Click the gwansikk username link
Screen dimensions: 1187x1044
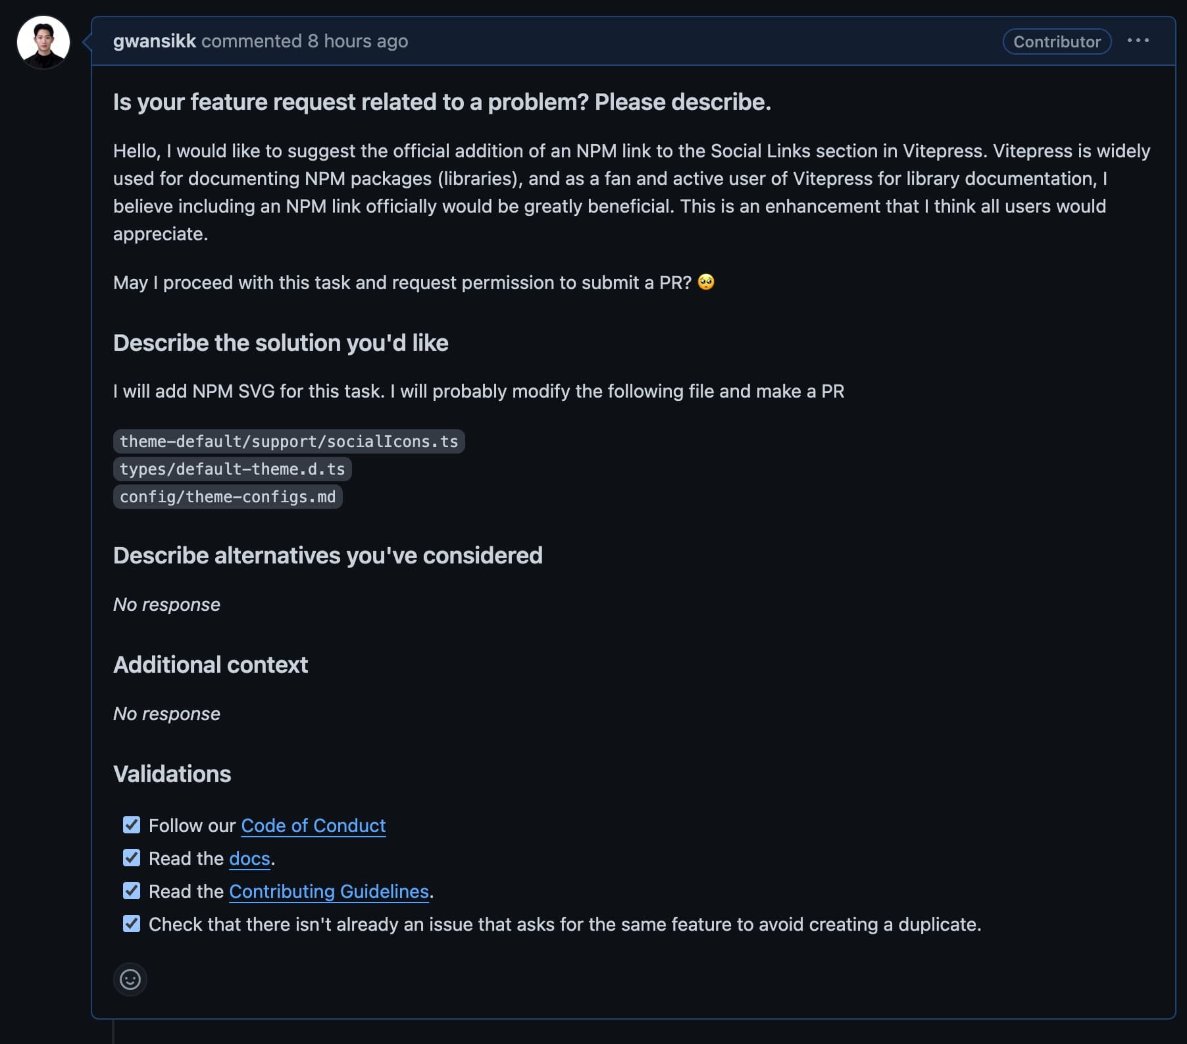(155, 41)
